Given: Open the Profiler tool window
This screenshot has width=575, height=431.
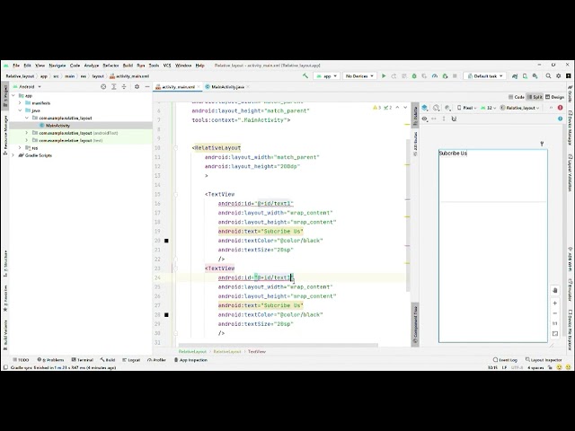Looking at the screenshot, I should pyautogui.click(x=156, y=360).
